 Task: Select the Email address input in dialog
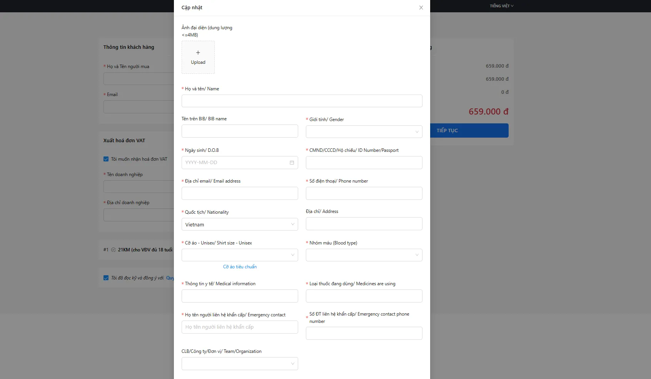coord(239,193)
